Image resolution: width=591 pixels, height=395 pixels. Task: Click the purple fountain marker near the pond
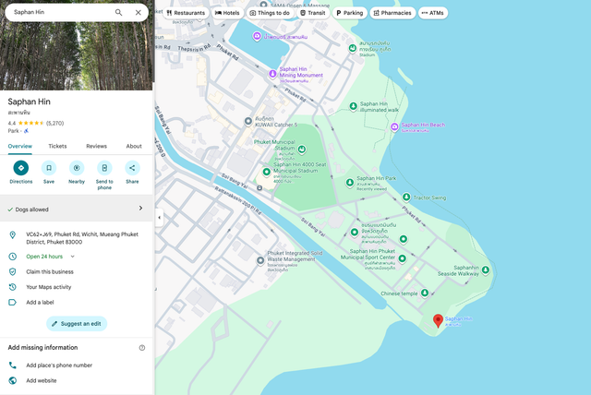tap(257, 36)
